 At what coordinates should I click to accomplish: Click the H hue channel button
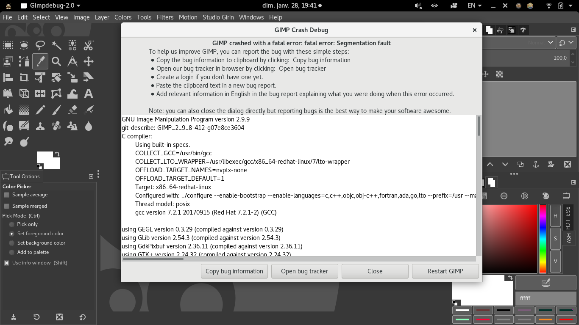click(555, 215)
